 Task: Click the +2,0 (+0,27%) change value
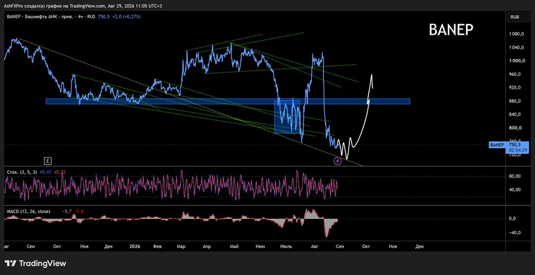pyautogui.click(x=126, y=17)
